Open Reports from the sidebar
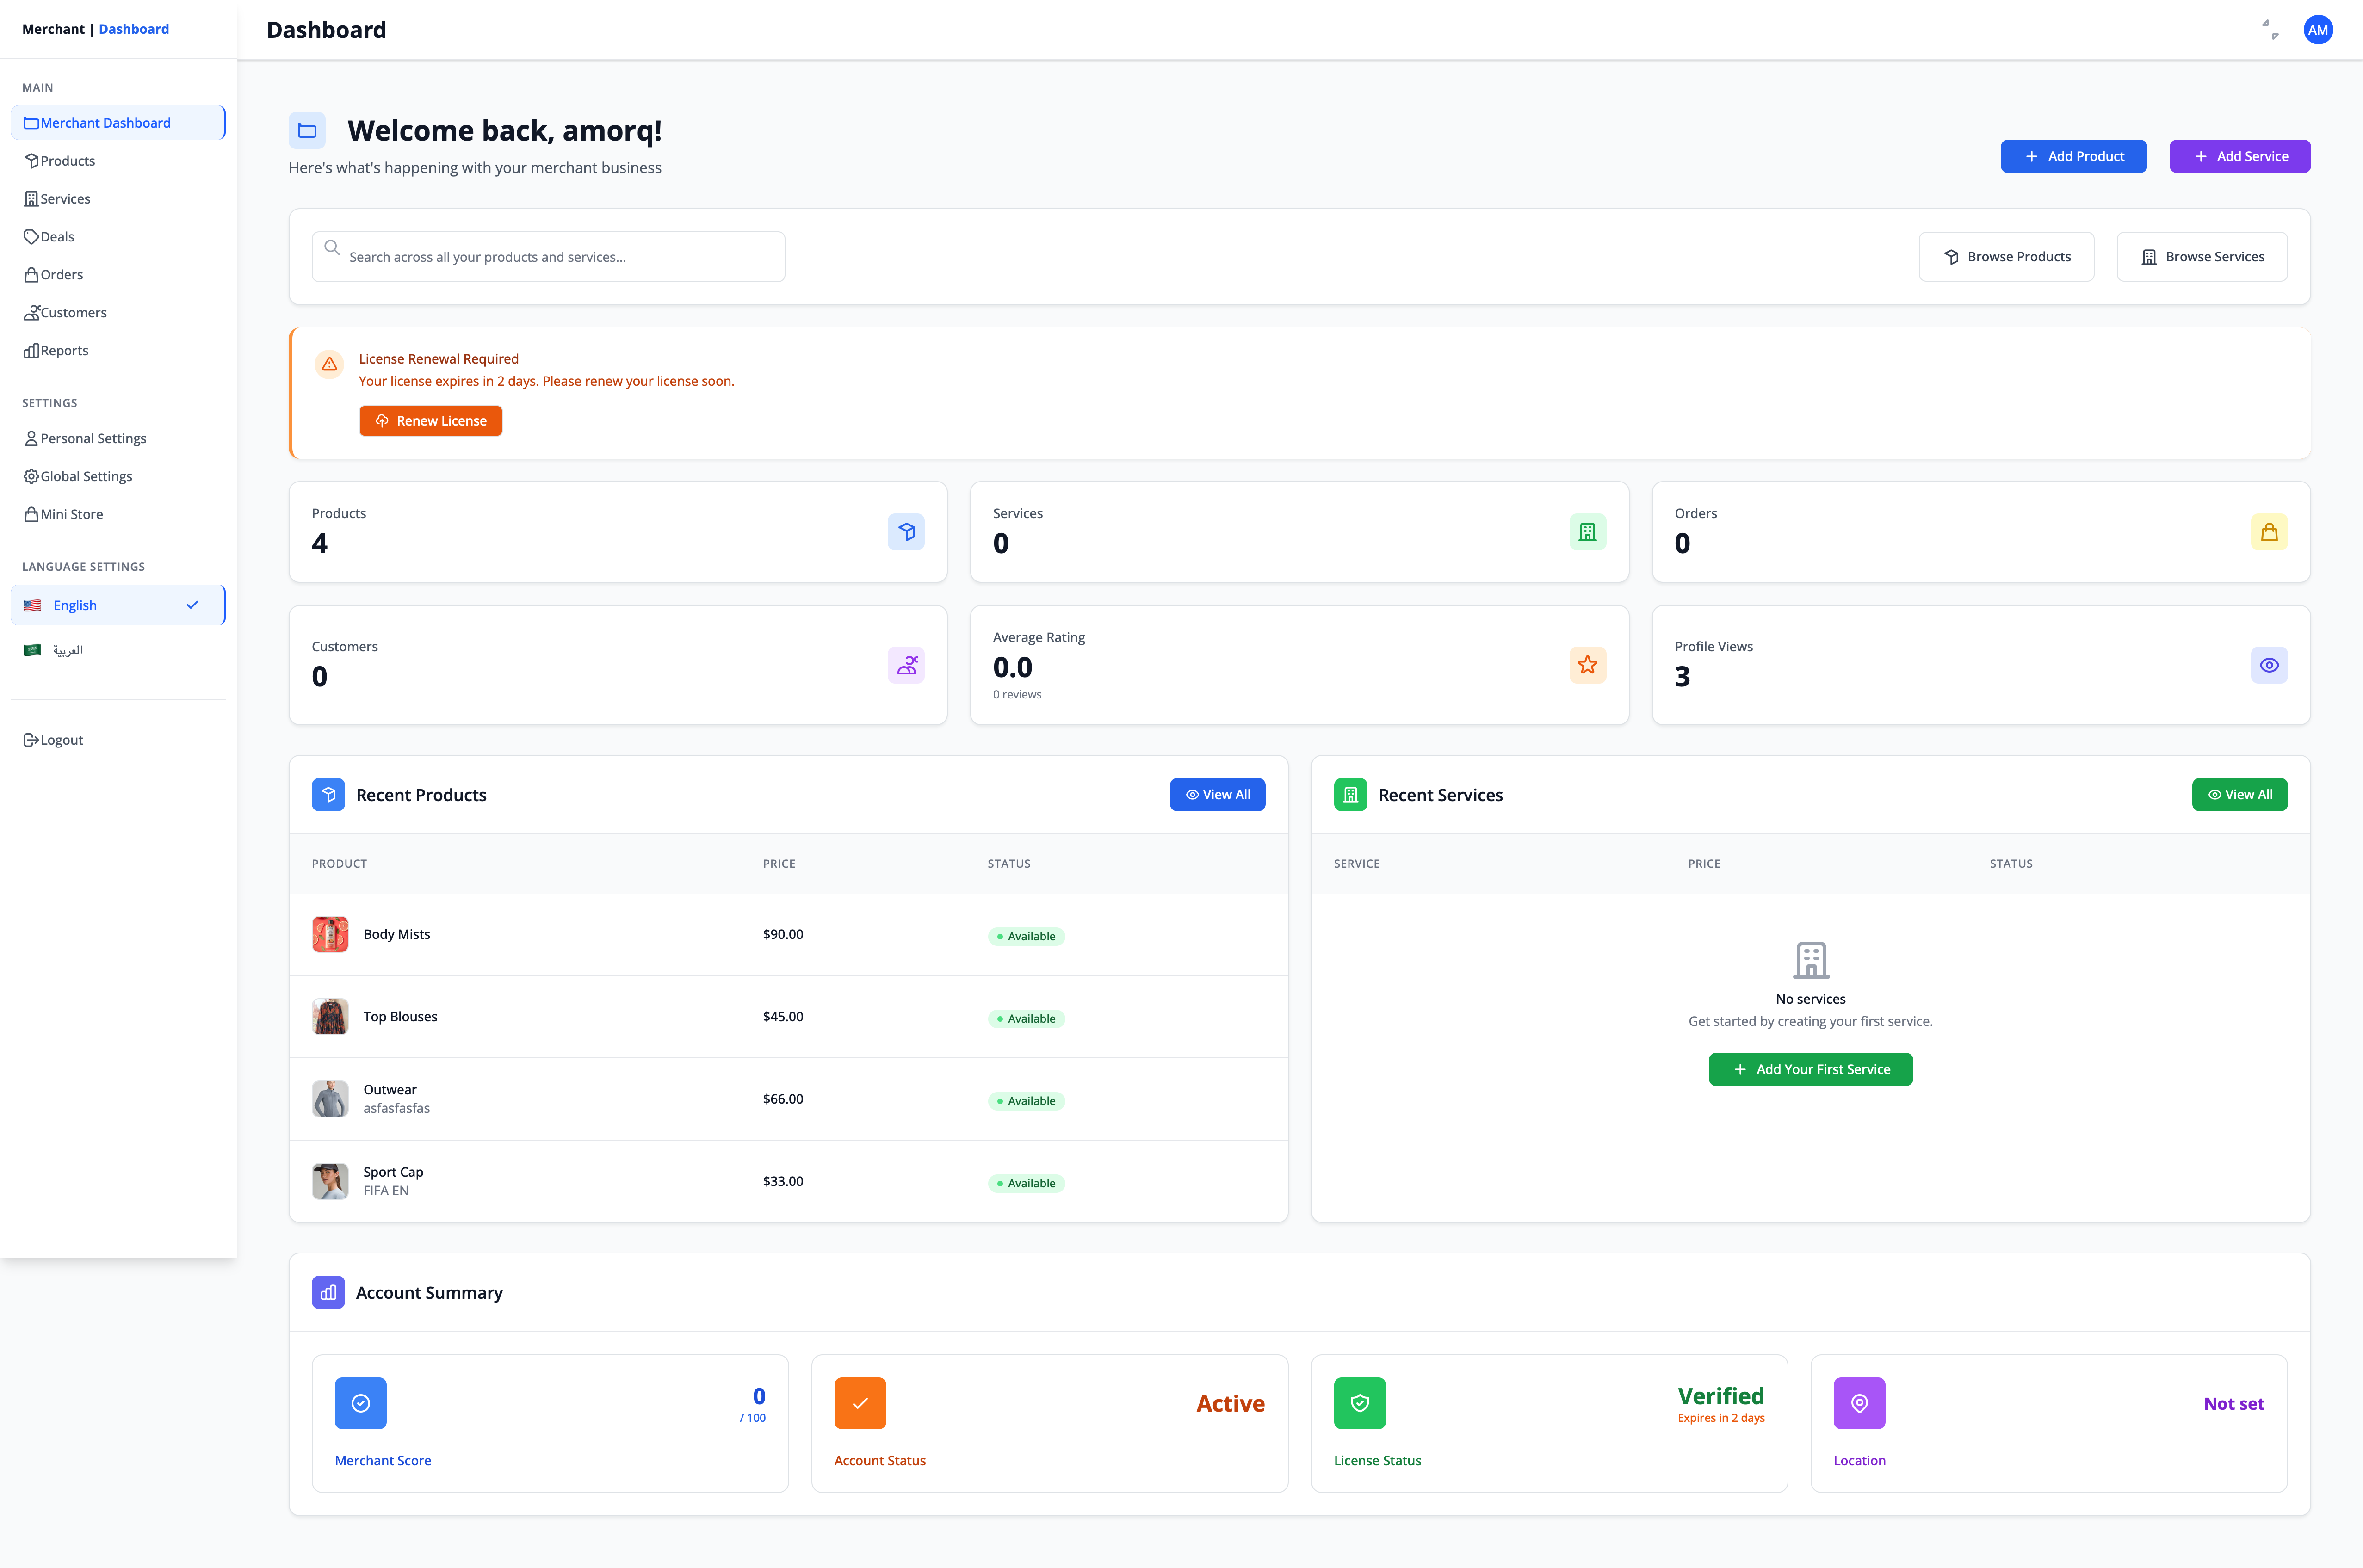The width and height of the screenshot is (2363, 1568). tap(63, 350)
